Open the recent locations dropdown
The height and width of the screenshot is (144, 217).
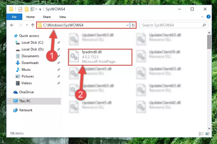[27, 25]
